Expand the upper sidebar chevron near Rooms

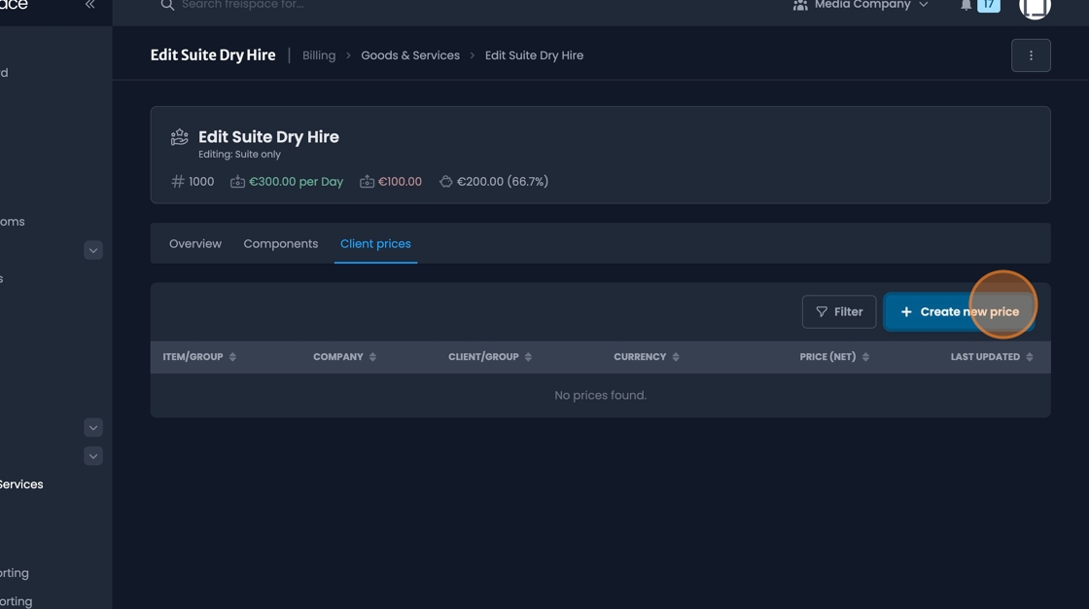point(92,250)
